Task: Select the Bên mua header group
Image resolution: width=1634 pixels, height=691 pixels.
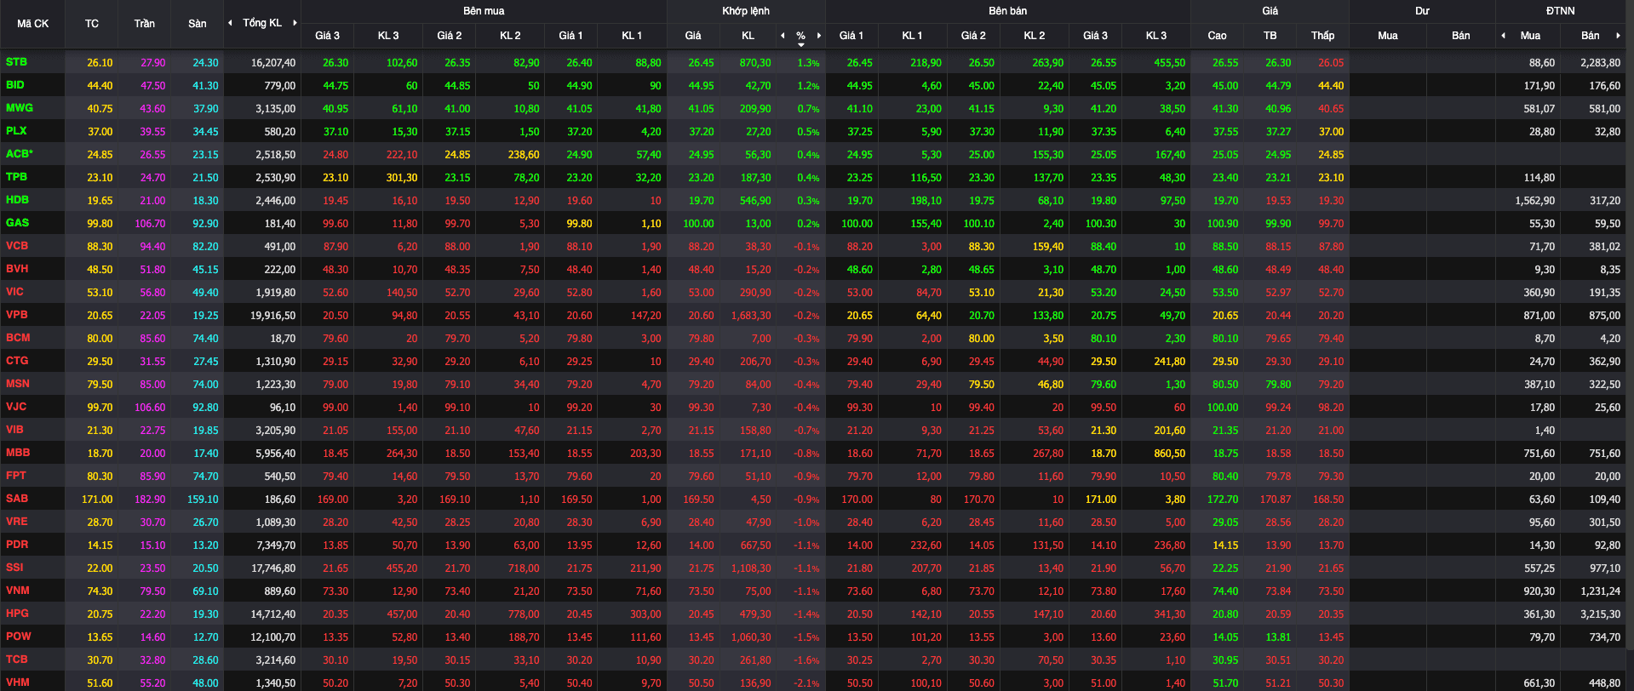Action: click(x=484, y=11)
